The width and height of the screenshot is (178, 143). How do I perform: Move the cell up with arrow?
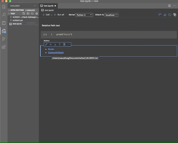point(60,44)
